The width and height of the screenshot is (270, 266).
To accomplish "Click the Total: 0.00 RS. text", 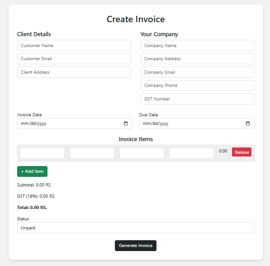I will [x=32, y=208].
